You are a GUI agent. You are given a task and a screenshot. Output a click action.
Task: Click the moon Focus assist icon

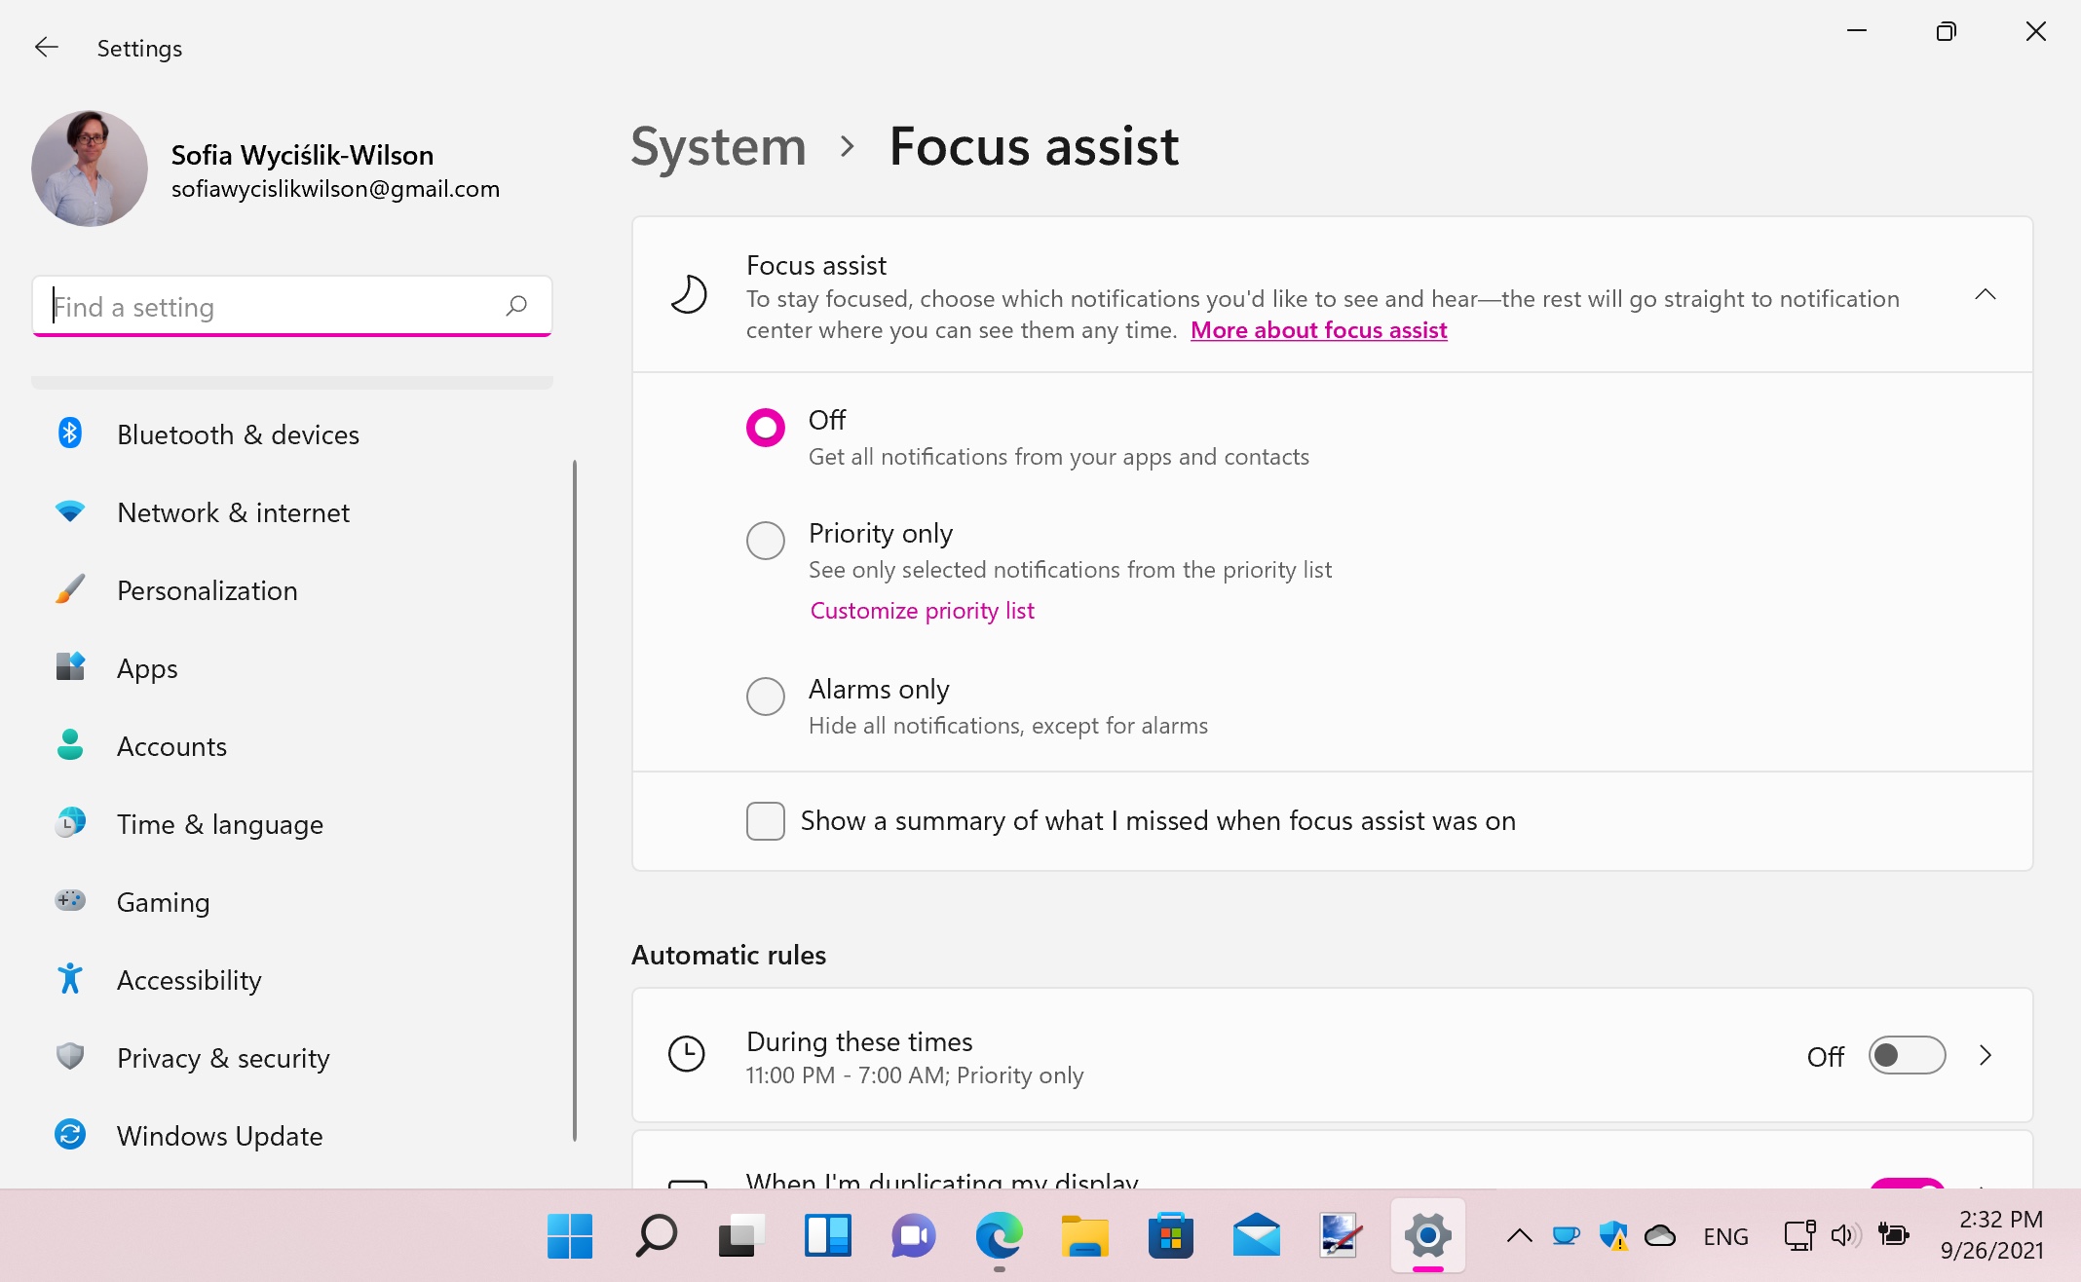click(688, 294)
